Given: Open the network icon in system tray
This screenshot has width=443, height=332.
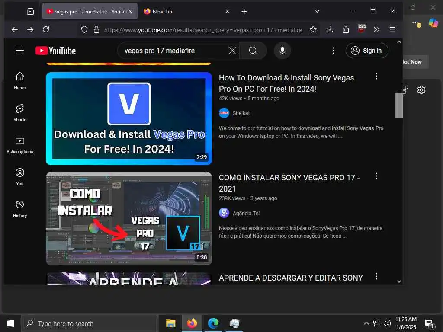Looking at the screenshot, I should point(377,323).
